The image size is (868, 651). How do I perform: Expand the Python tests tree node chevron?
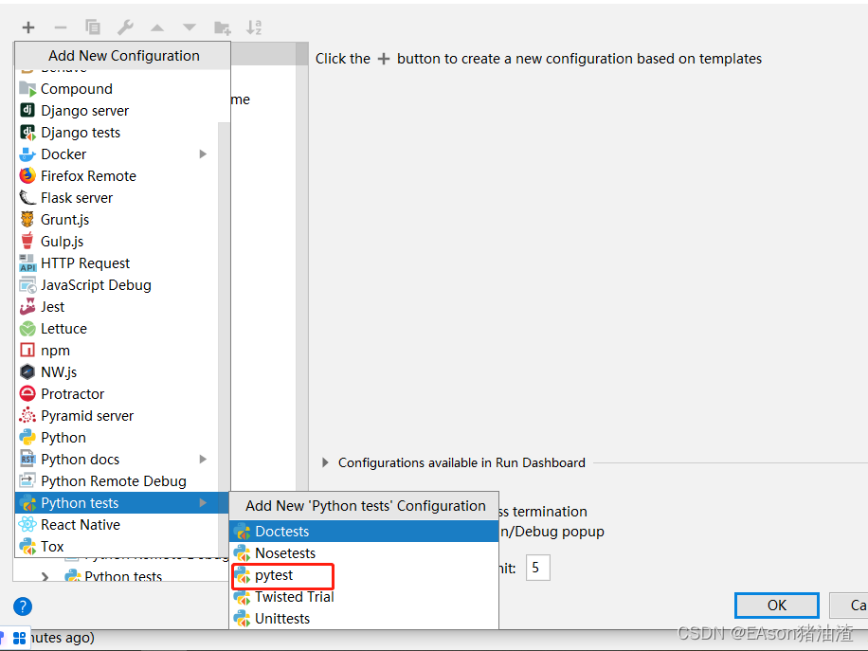[45, 576]
